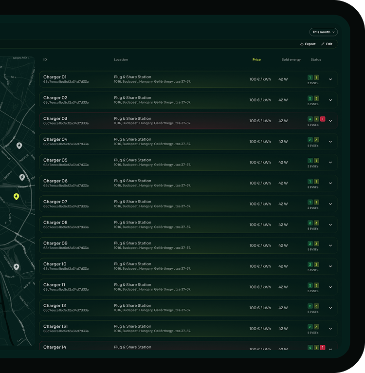
Task: Open the This month period dropdown
Action: (323, 32)
